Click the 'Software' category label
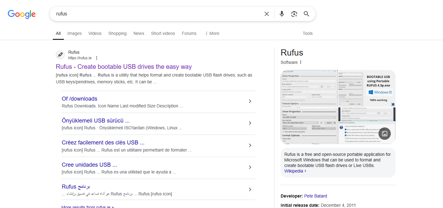The image size is (443, 208). click(x=289, y=62)
